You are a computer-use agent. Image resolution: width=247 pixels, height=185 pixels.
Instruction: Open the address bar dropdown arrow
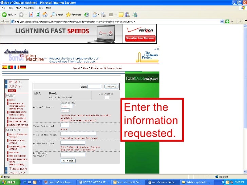point(222,21)
